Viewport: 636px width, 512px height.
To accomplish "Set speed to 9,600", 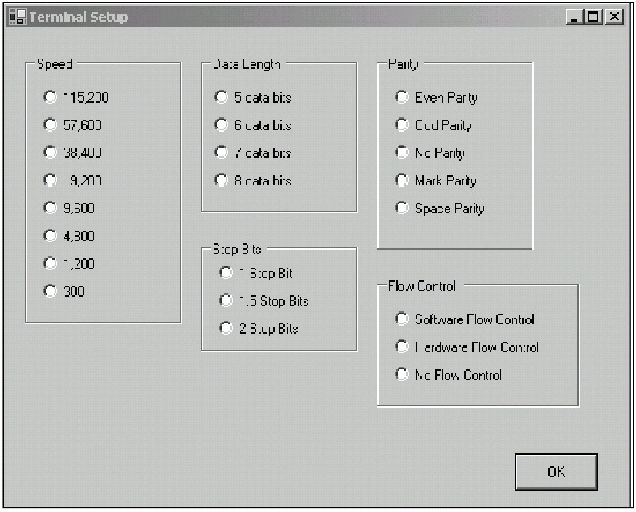I will [51, 208].
